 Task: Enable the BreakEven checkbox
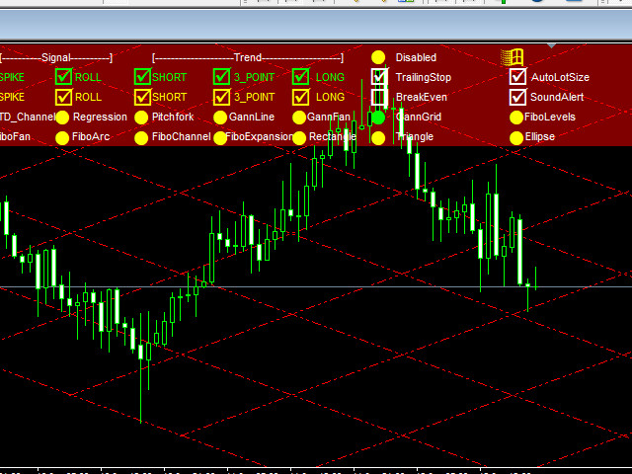(379, 97)
